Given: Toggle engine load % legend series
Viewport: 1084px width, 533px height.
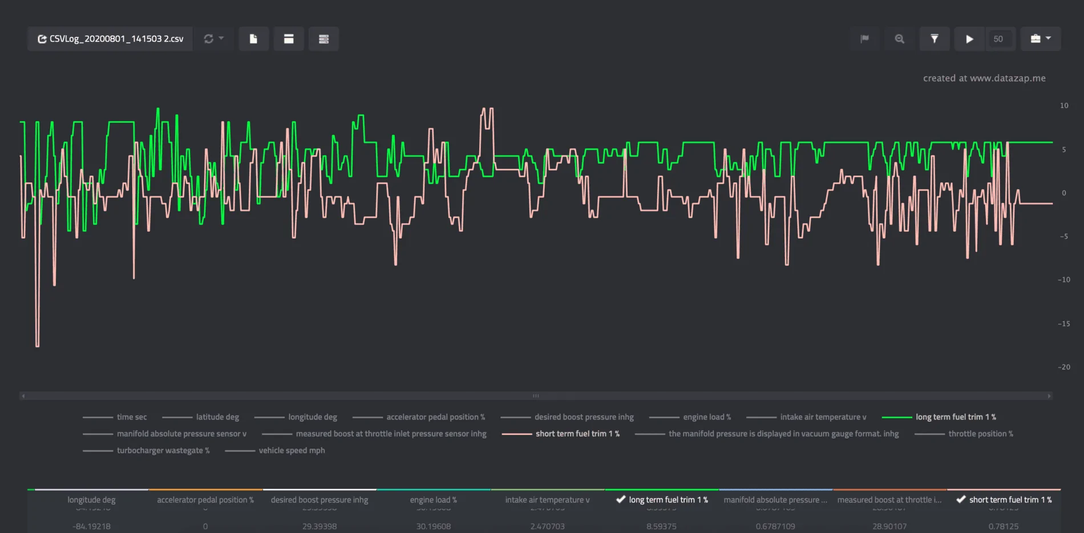Looking at the screenshot, I should (x=690, y=417).
